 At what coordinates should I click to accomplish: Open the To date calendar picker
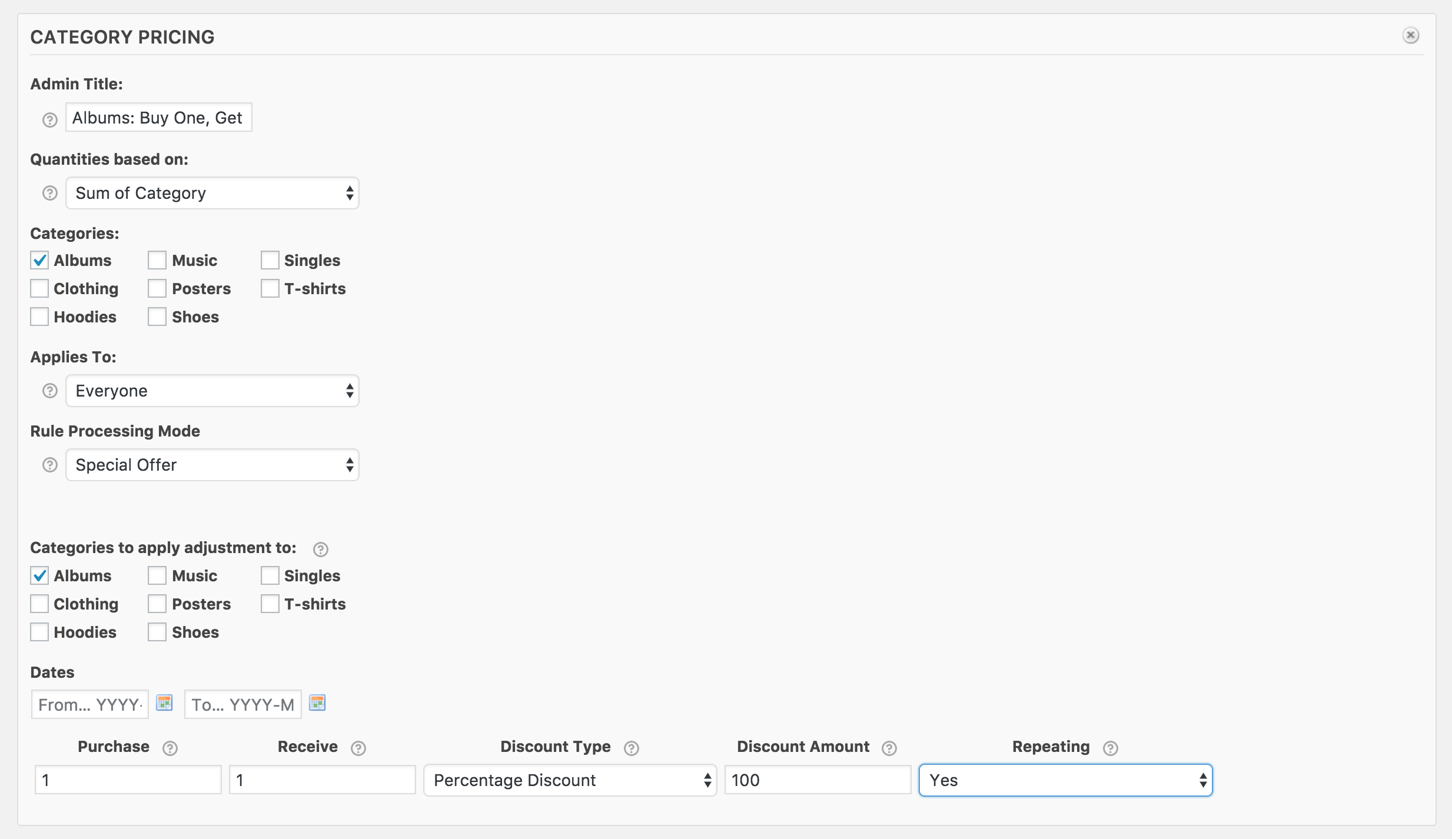pos(317,703)
